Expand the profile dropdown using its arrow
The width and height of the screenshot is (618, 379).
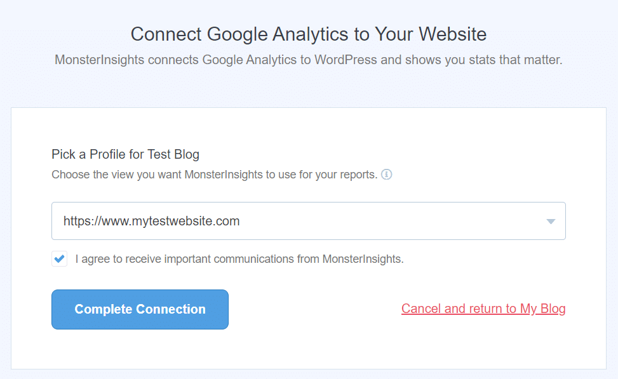point(551,222)
